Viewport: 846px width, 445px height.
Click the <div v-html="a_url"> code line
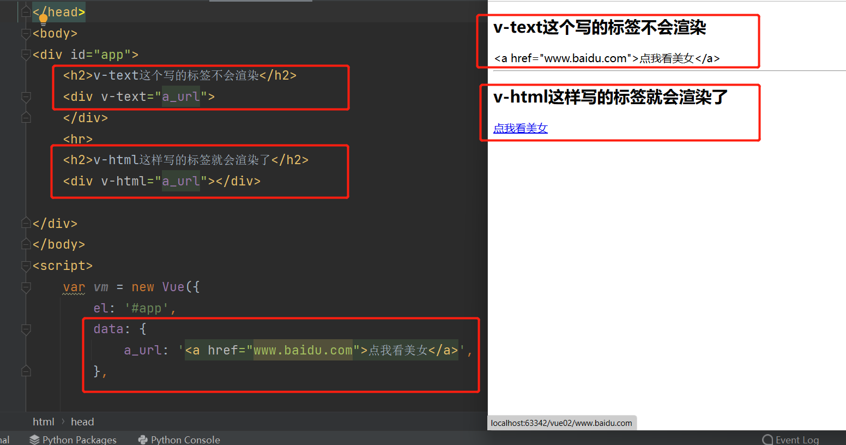click(162, 181)
